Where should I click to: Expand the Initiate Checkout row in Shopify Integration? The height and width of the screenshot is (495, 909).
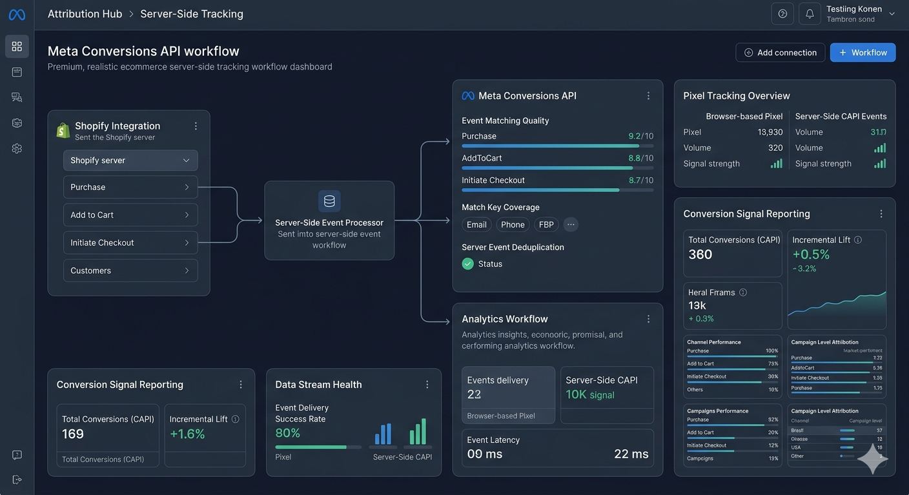click(x=130, y=242)
